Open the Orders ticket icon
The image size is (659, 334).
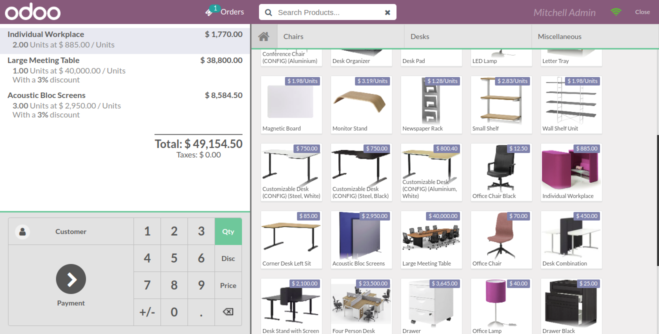[209, 12]
